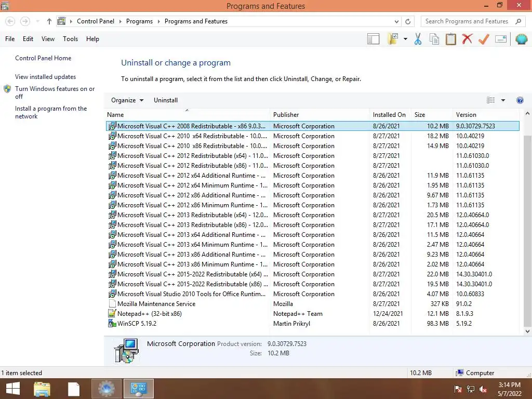The height and width of the screenshot is (399, 532).
Task: Click the Copy toolbar icon
Action: [434, 39]
